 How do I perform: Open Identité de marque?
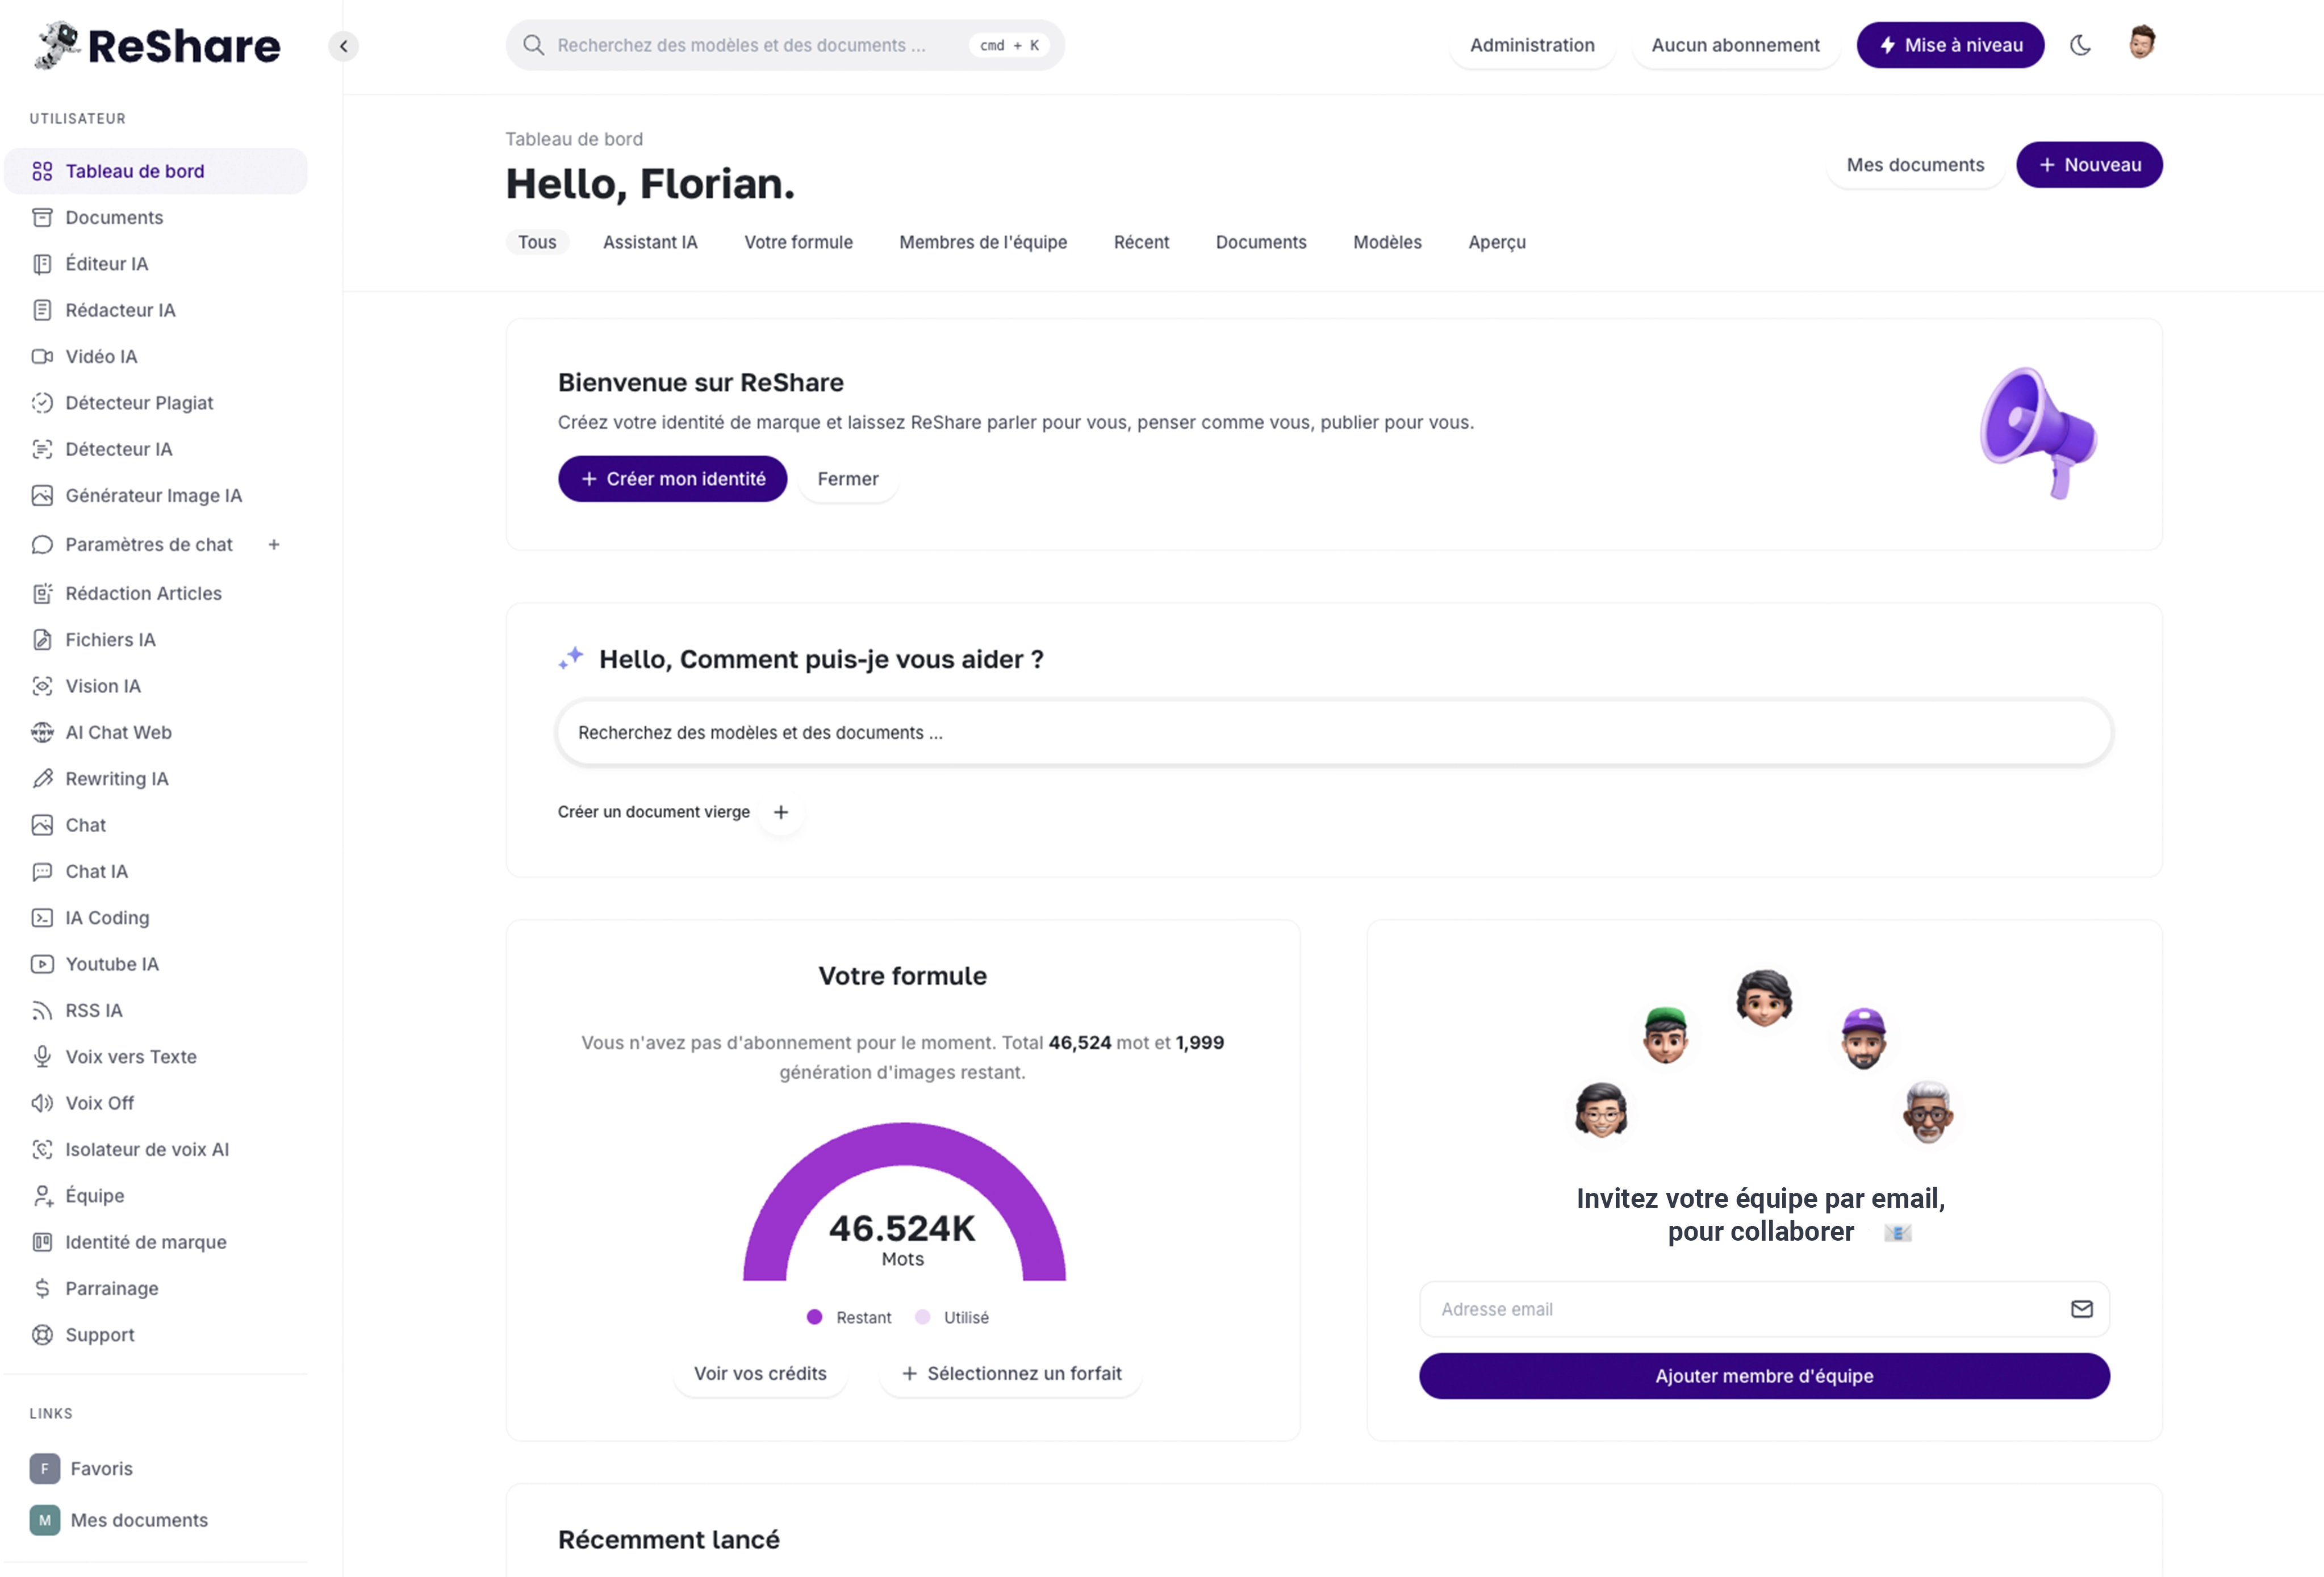(x=155, y=1242)
